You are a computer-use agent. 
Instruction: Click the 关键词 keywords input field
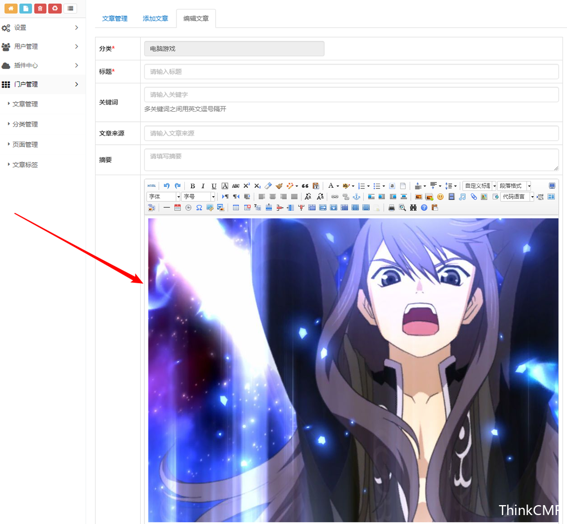(x=351, y=95)
